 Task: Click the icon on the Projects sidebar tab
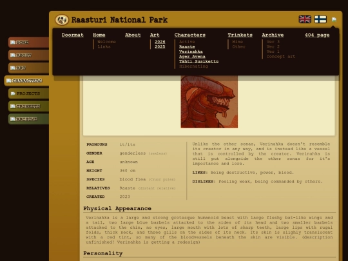click(13, 93)
